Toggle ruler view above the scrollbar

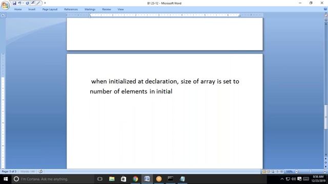[326, 15]
